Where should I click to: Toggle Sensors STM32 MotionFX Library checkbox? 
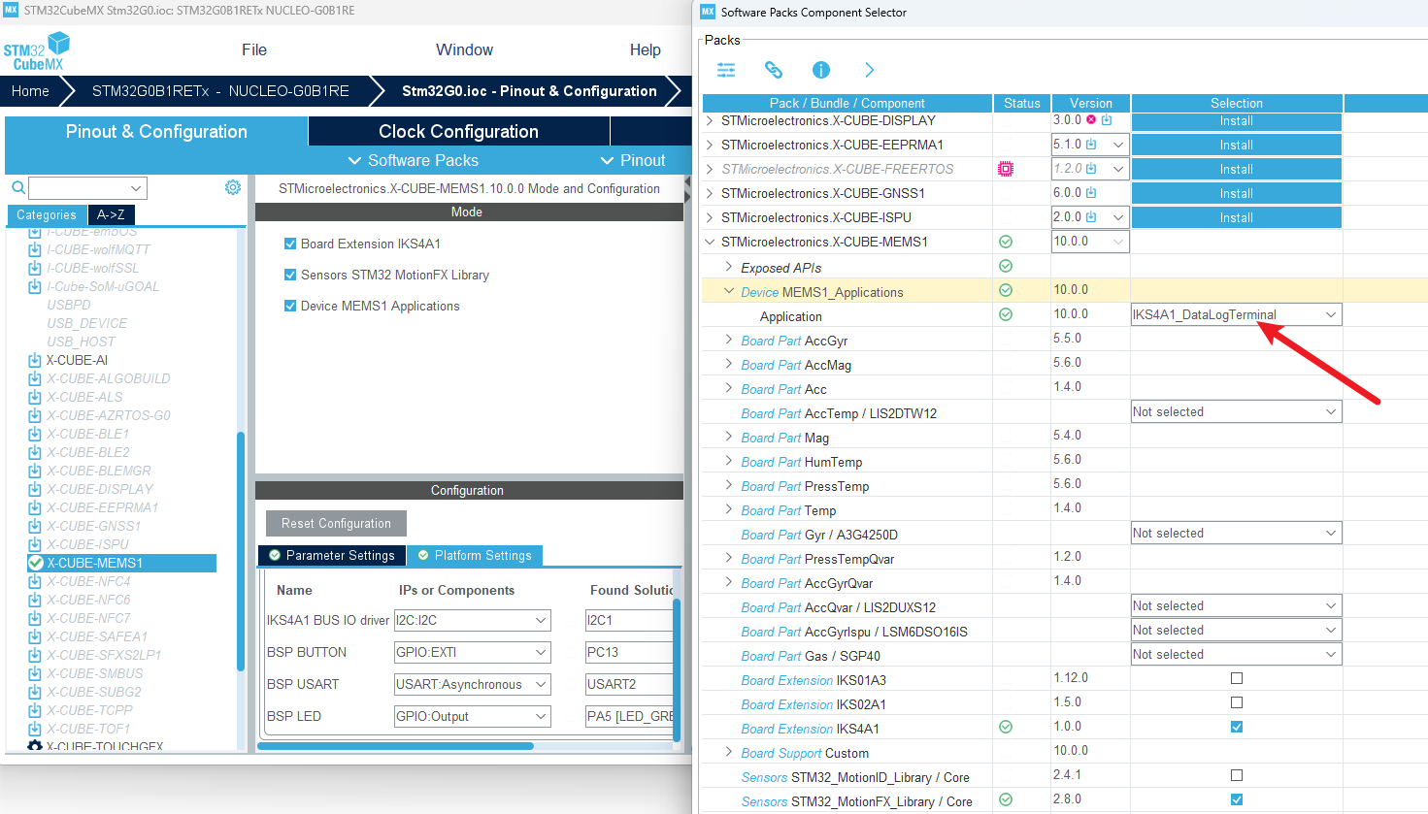click(x=289, y=275)
